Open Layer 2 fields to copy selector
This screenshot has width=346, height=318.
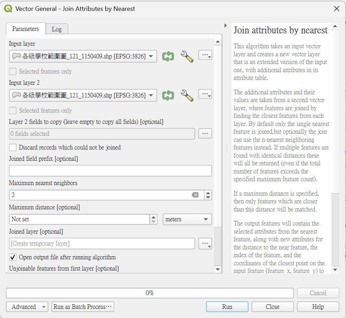click(205, 133)
